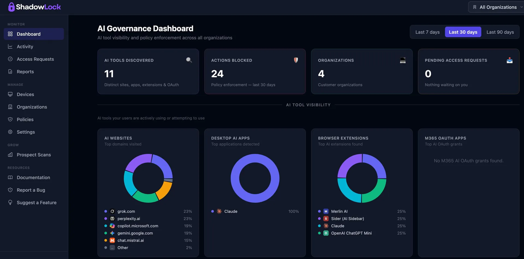
Task: Open the All Organizations dropdown
Action: point(496,7)
